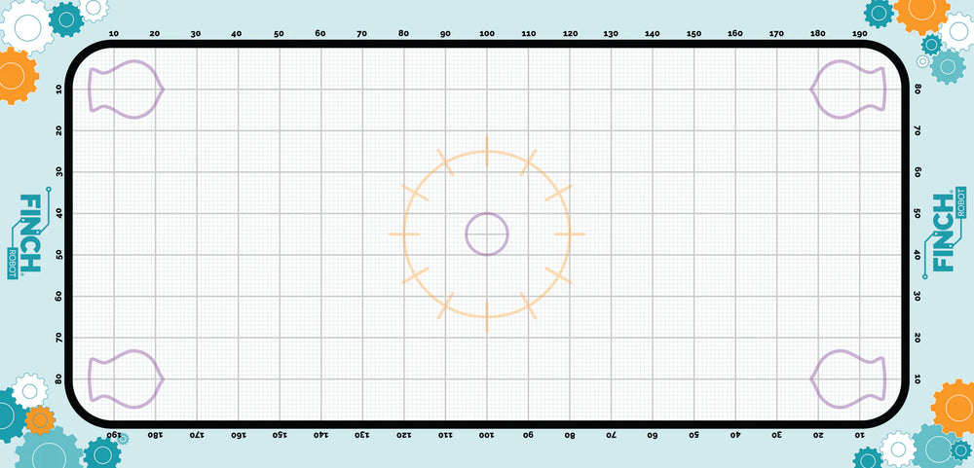Click the 100 label on the top ruler

[487, 34]
